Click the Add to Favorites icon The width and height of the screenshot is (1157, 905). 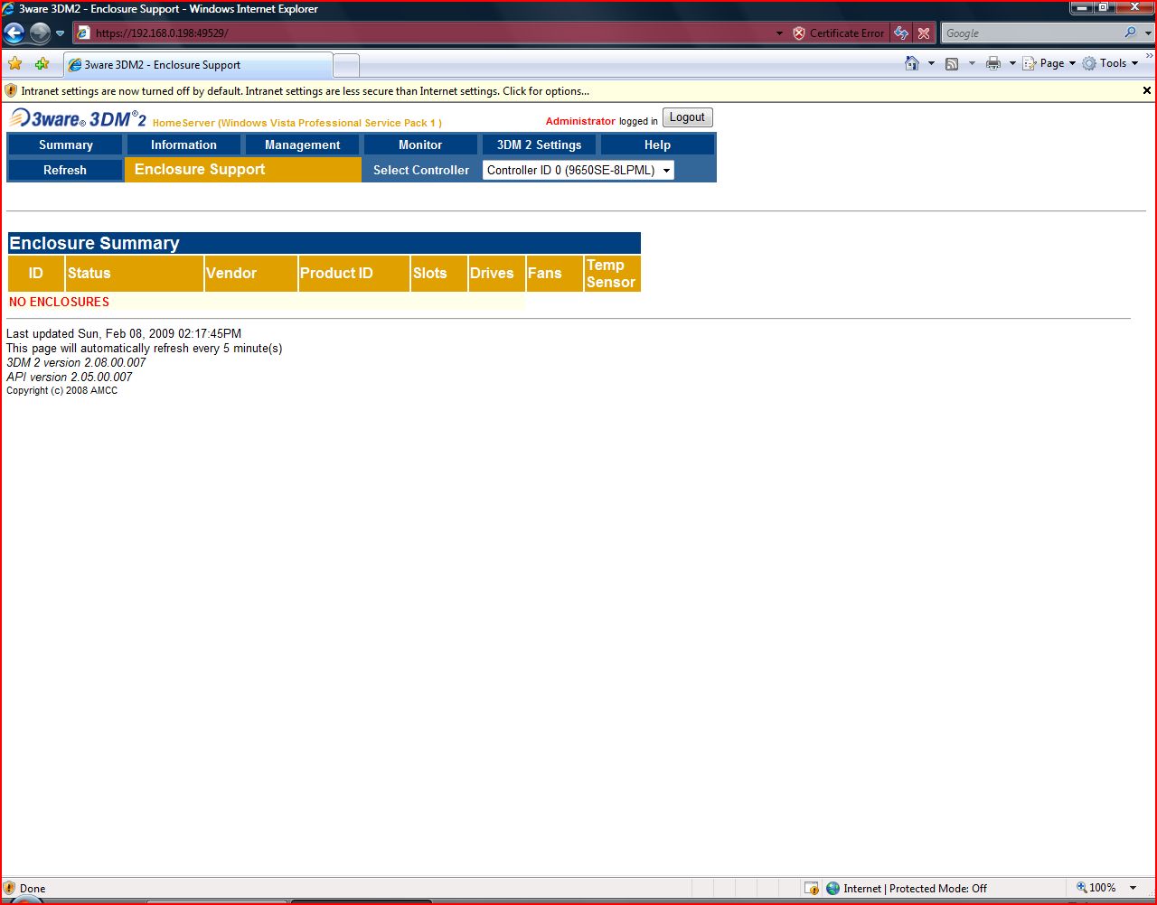coord(42,64)
